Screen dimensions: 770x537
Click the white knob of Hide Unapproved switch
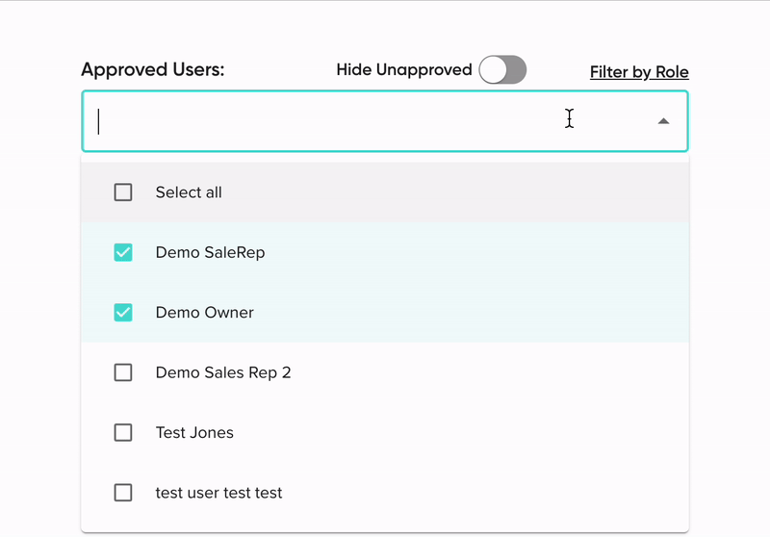tap(493, 70)
